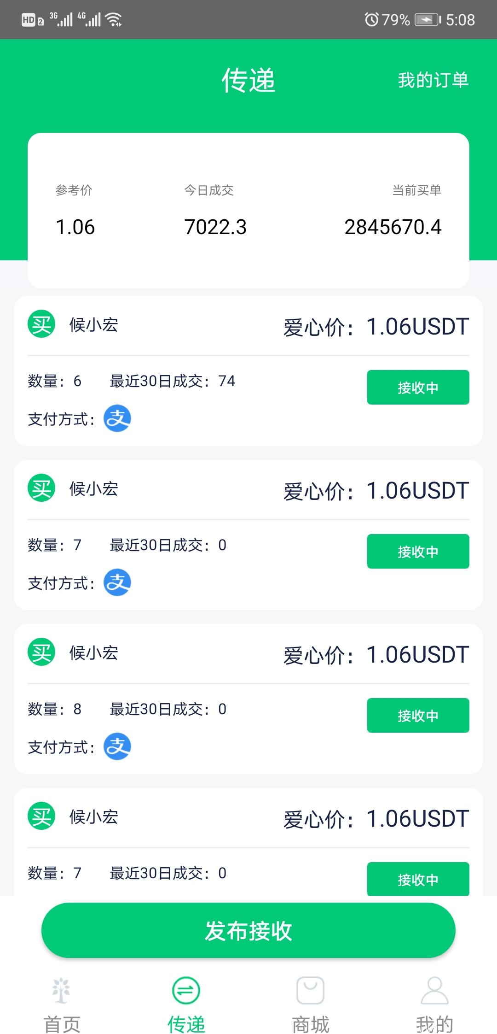Tap the alarm clock icon in status bar
The height and width of the screenshot is (1034, 497).
click(371, 19)
